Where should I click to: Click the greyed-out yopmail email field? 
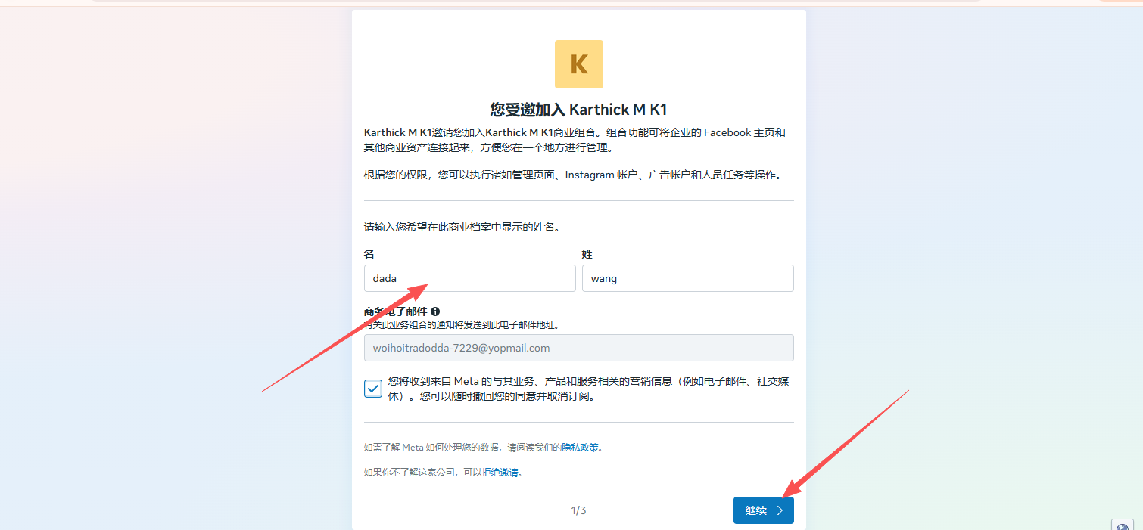[578, 348]
